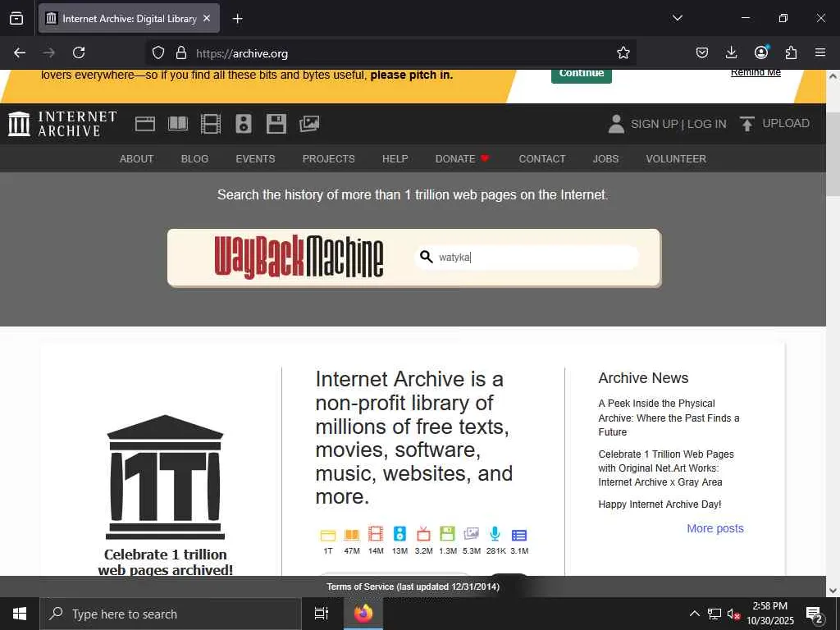Reload the current page

coord(79,52)
